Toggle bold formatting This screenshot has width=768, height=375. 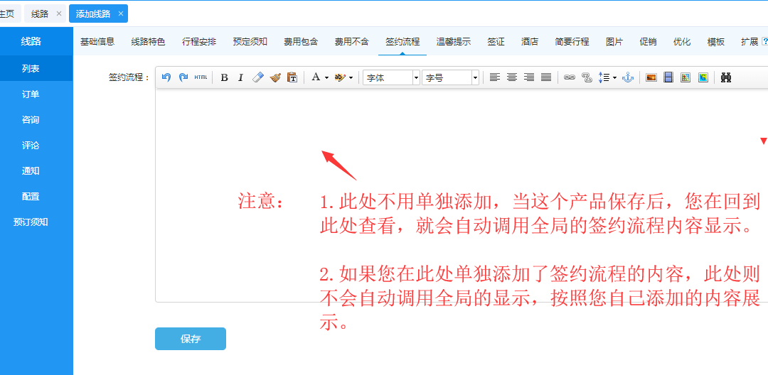224,77
